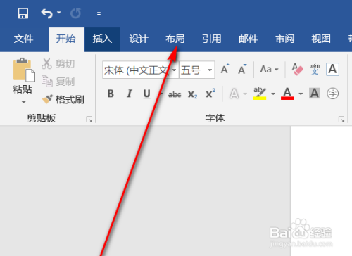Switch to the 视图 (View) tab
352x256 pixels.
[x=321, y=39]
